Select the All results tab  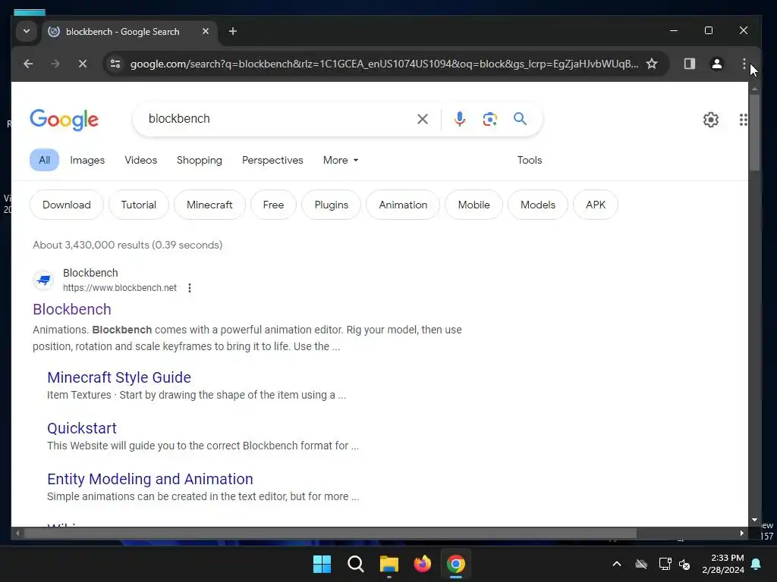click(x=45, y=160)
